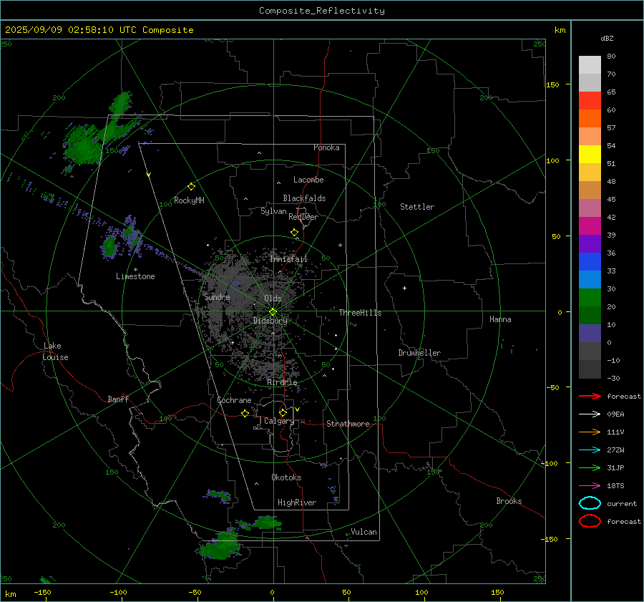The width and height of the screenshot is (644, 602).
Task: Select the Strathmore label
Action: pyautogui.click(x=348, y=424)
